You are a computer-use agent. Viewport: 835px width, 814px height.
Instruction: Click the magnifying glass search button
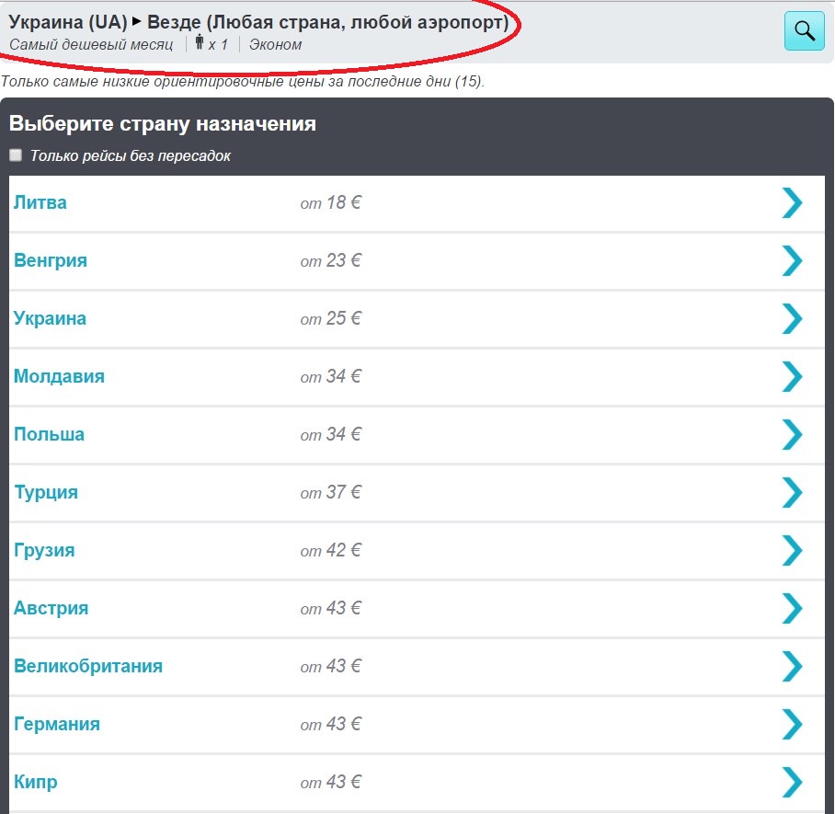(x=804, y=31)
